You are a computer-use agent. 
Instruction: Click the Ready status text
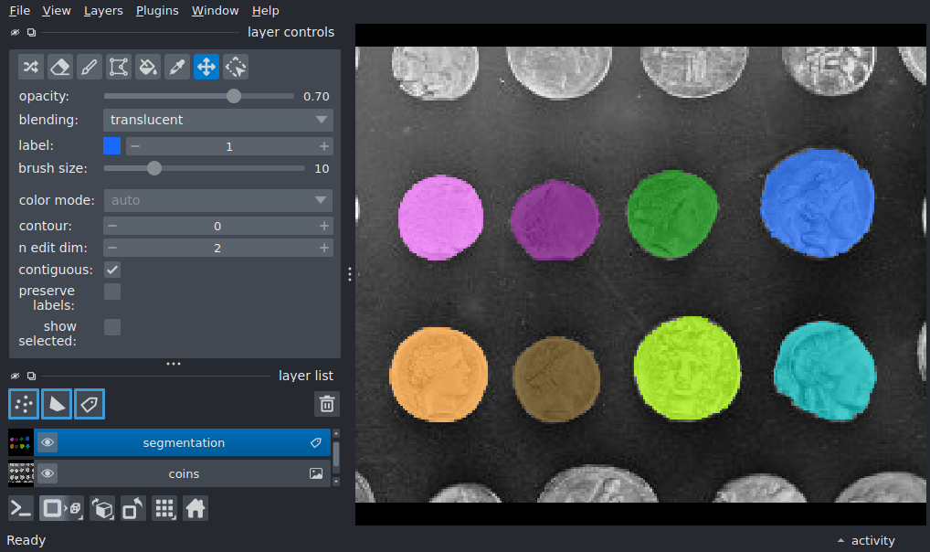point(26,540)
